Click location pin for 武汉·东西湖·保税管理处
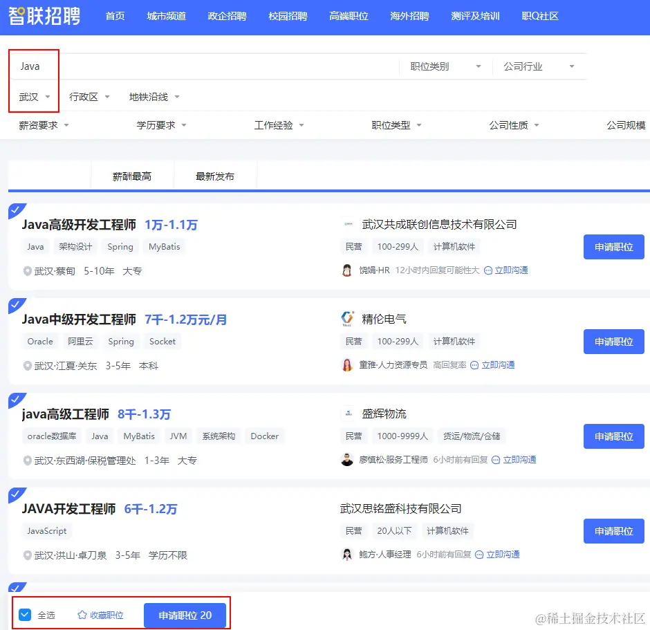Viewport: 650px width, 630px height. [x=28, y=461]
